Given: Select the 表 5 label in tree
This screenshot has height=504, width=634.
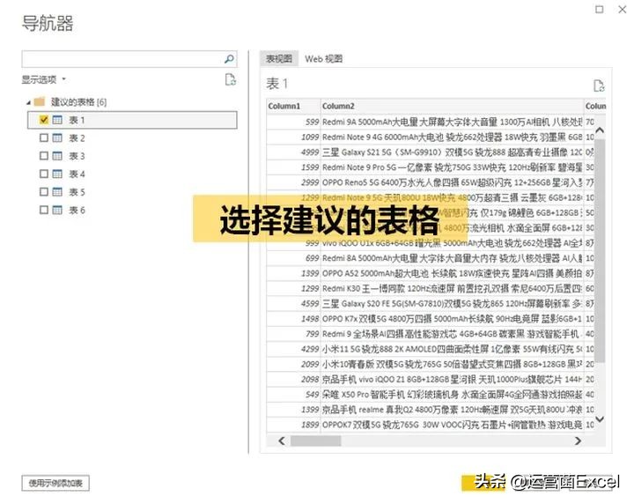Looking at the screenshot, I should [x=77, y=192].
